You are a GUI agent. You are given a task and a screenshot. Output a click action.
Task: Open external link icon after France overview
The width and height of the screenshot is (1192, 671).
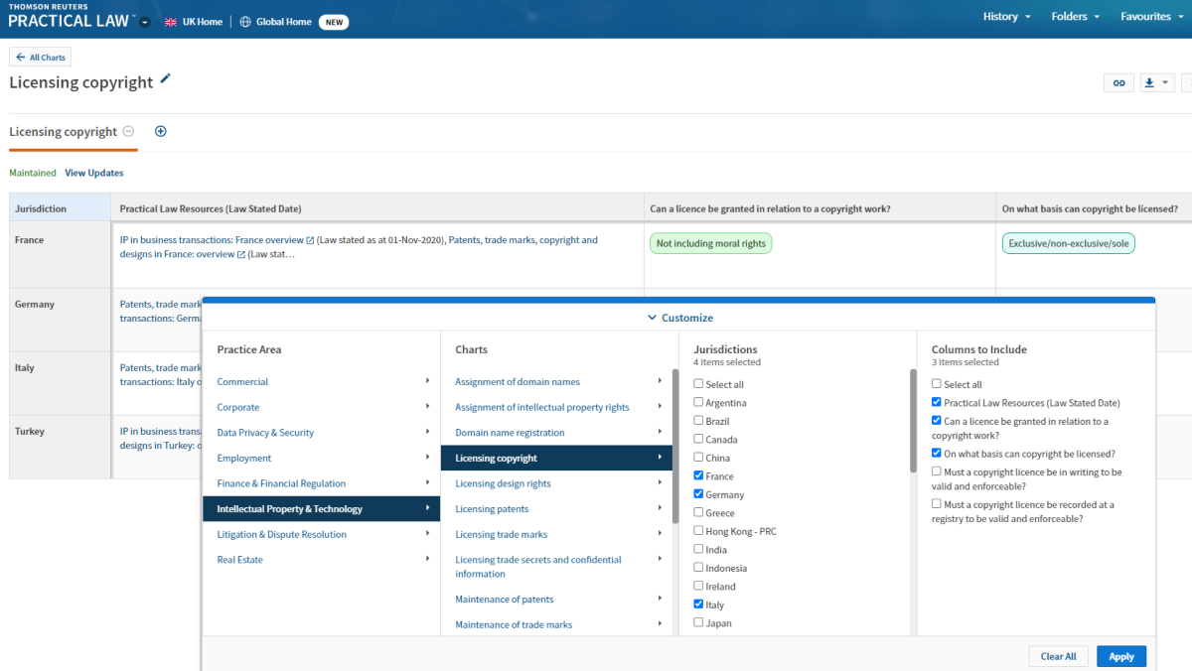pos(311,240)
